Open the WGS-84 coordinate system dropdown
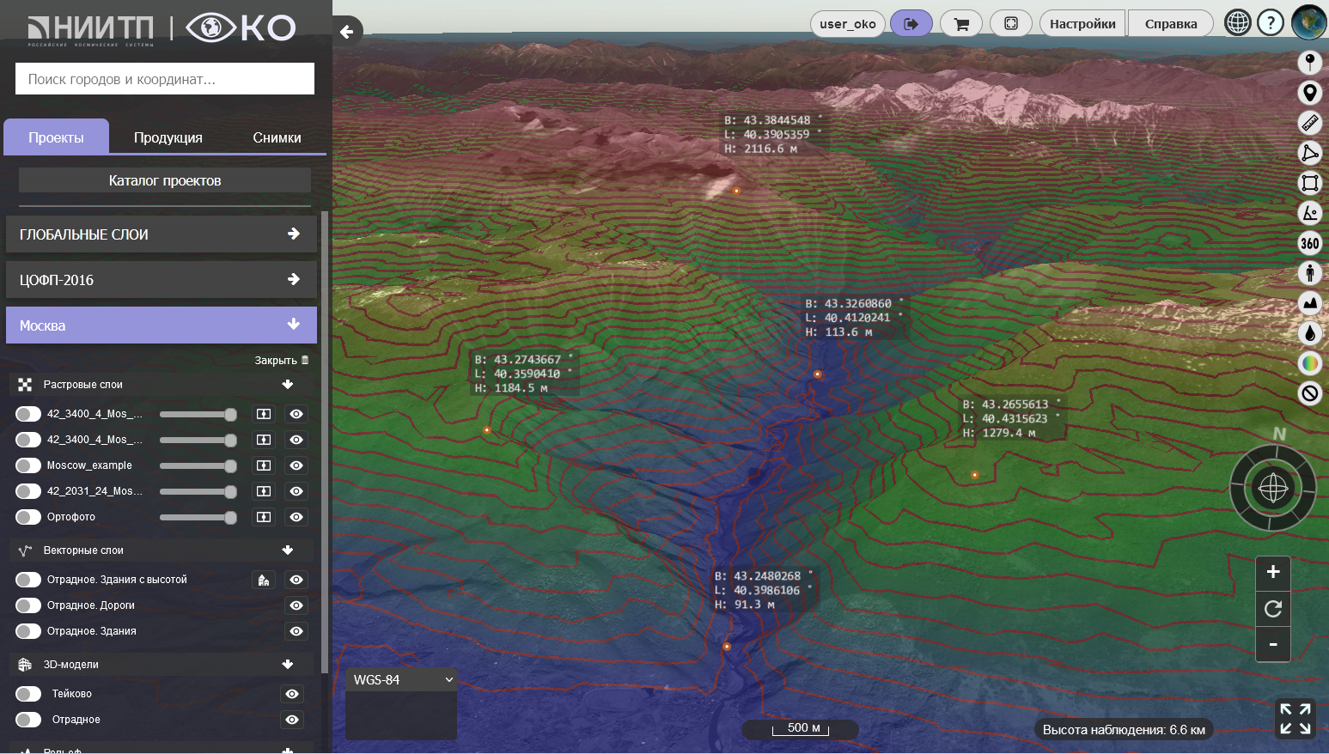1329x754 pixels. click(x=401, y=680)
